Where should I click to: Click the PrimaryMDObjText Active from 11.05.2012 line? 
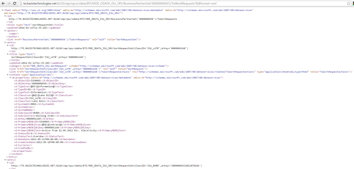pos(70,130)
